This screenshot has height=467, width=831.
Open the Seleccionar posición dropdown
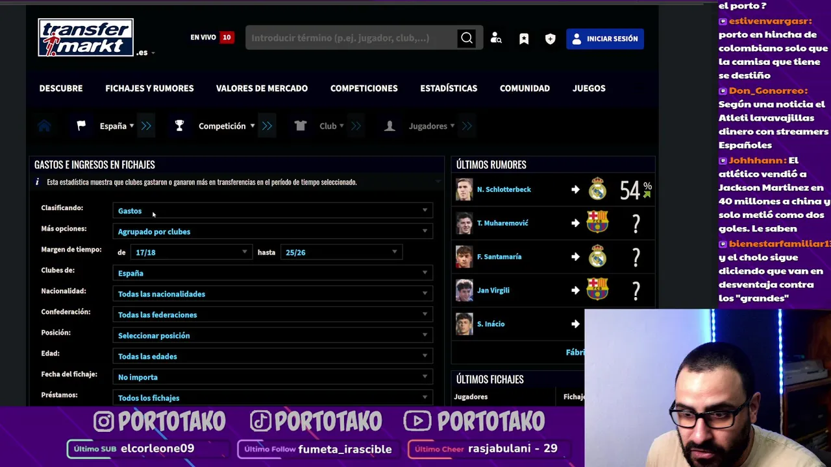[273, 335]
